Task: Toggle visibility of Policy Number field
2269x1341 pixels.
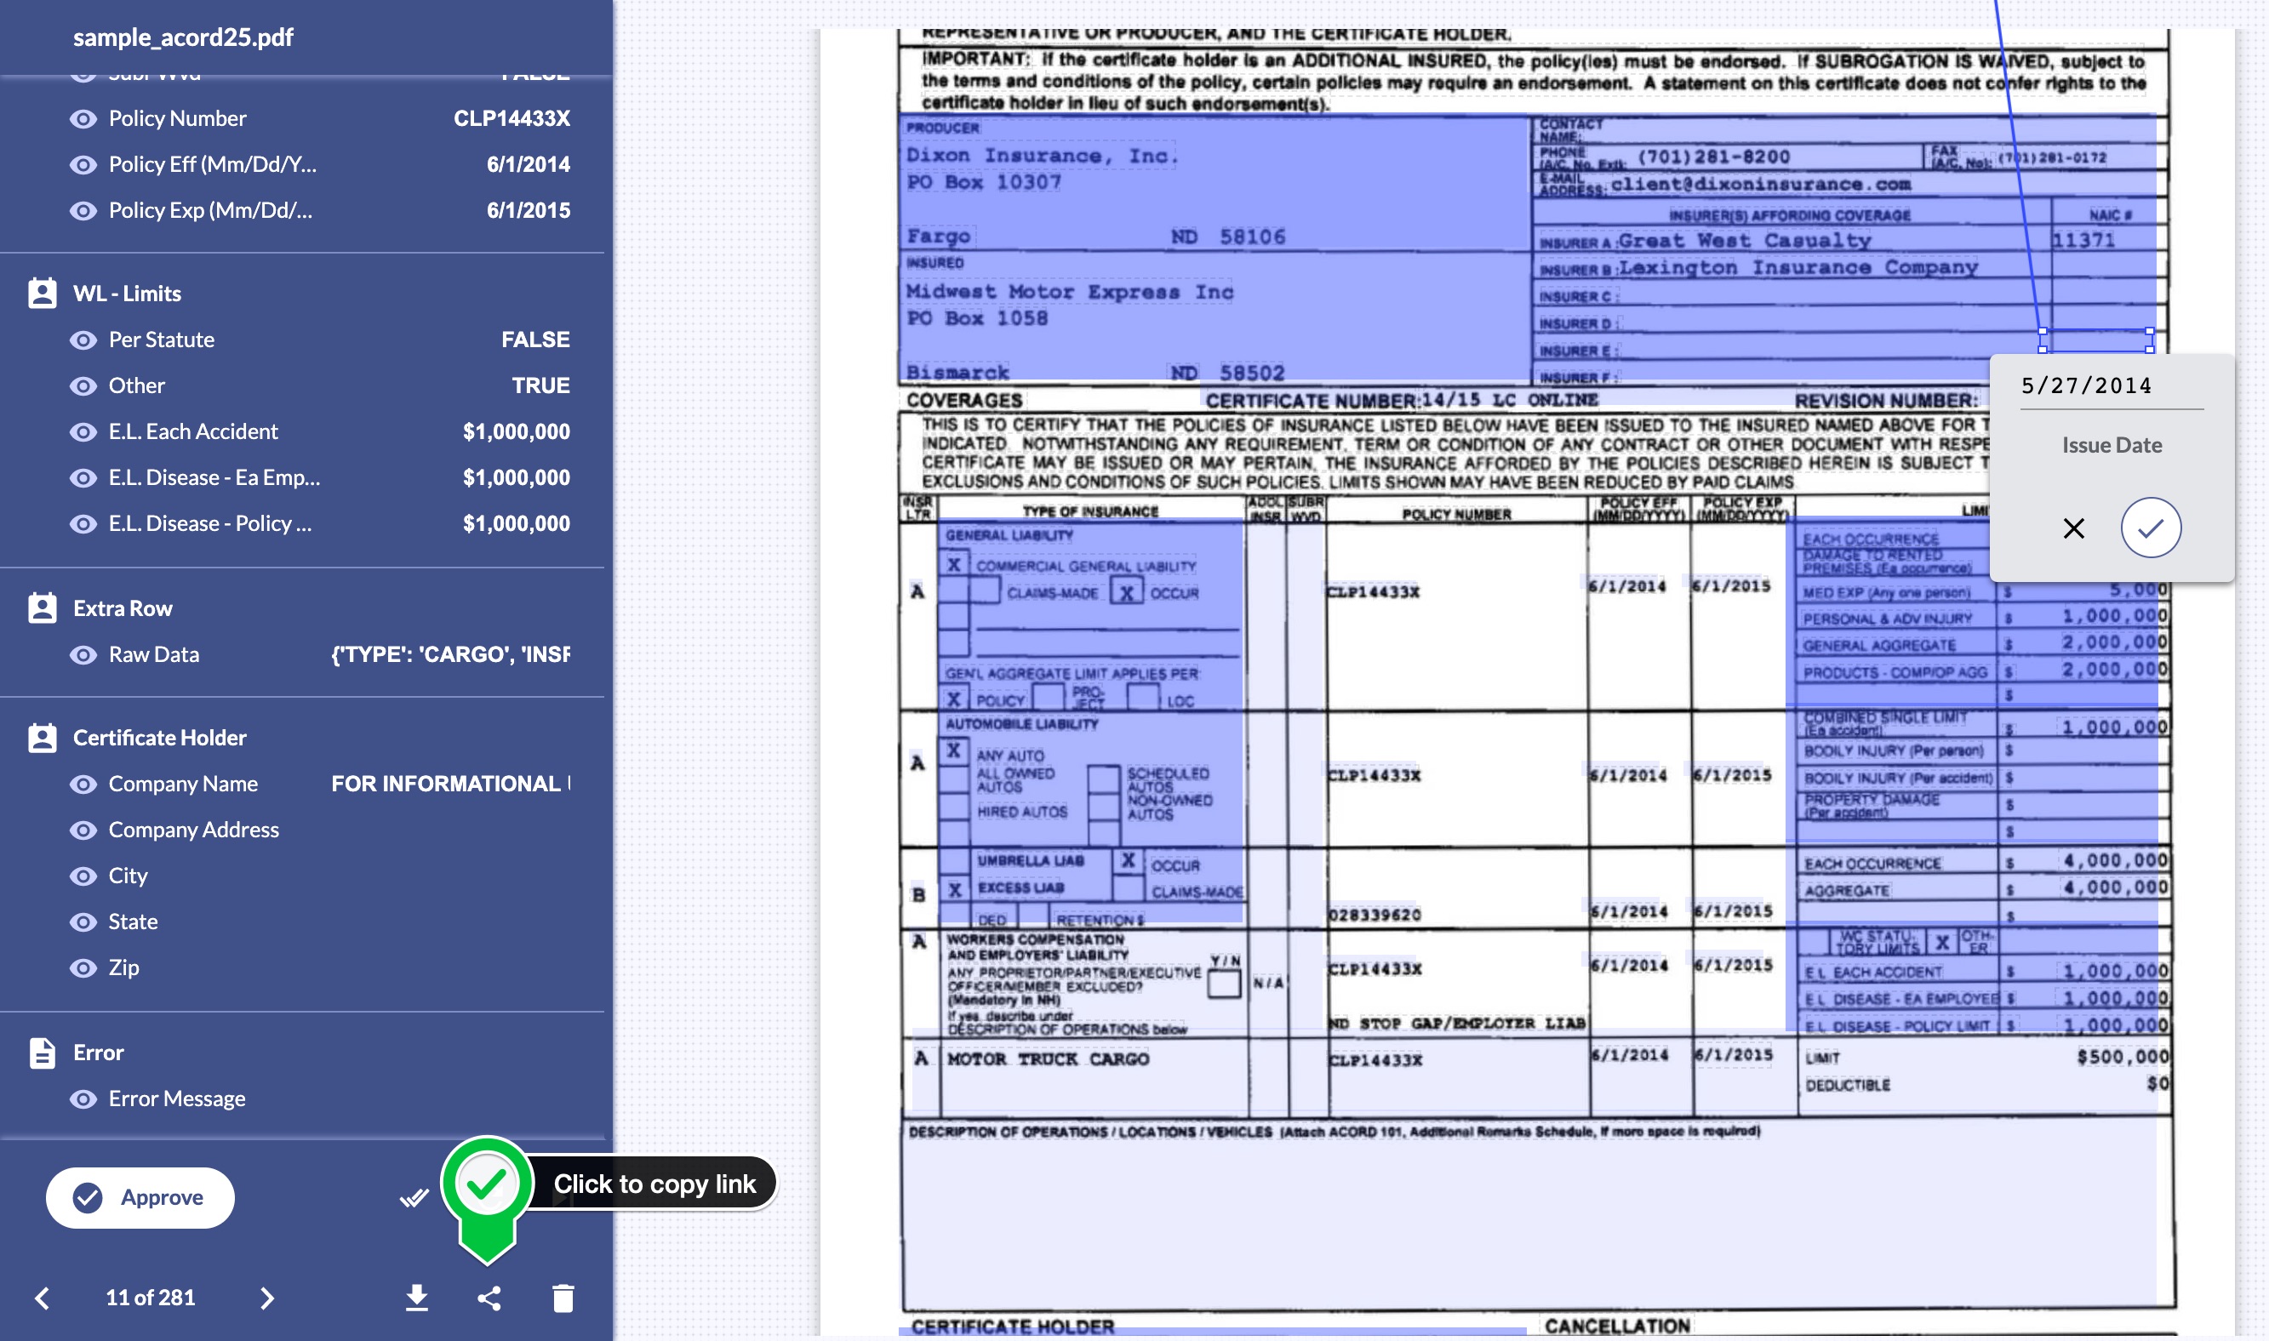Action: tap(83, 119)
